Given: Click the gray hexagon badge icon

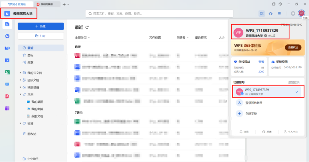Looking at the screenshot, I should click(293, 13).
